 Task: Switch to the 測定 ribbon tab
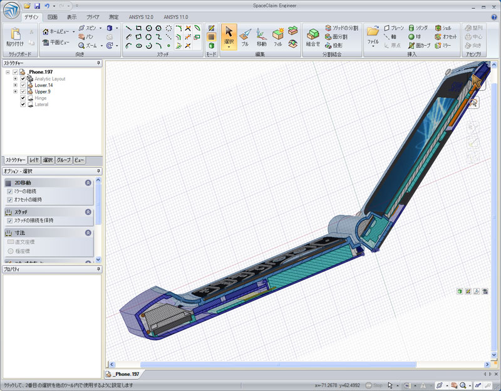pos(113,17)
